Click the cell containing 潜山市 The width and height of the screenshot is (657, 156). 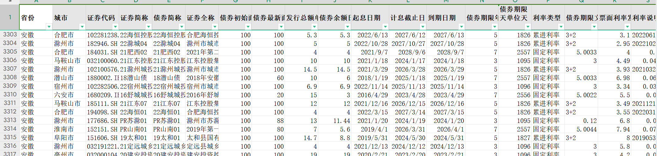(69, 78)
